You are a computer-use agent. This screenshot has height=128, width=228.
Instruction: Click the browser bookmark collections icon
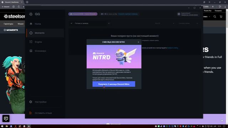[x=220, y=6]
